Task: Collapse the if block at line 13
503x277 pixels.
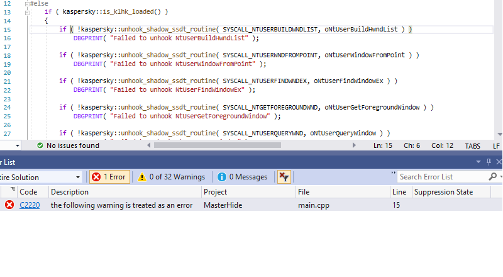Action: coord(27,13)
